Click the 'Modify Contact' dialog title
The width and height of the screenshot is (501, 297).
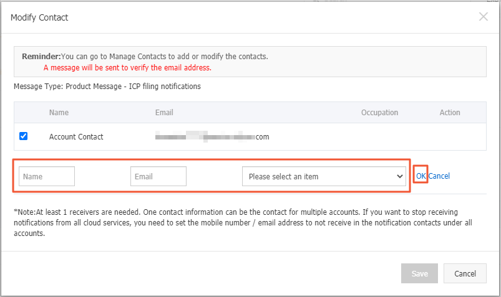(x=39, y=17)
